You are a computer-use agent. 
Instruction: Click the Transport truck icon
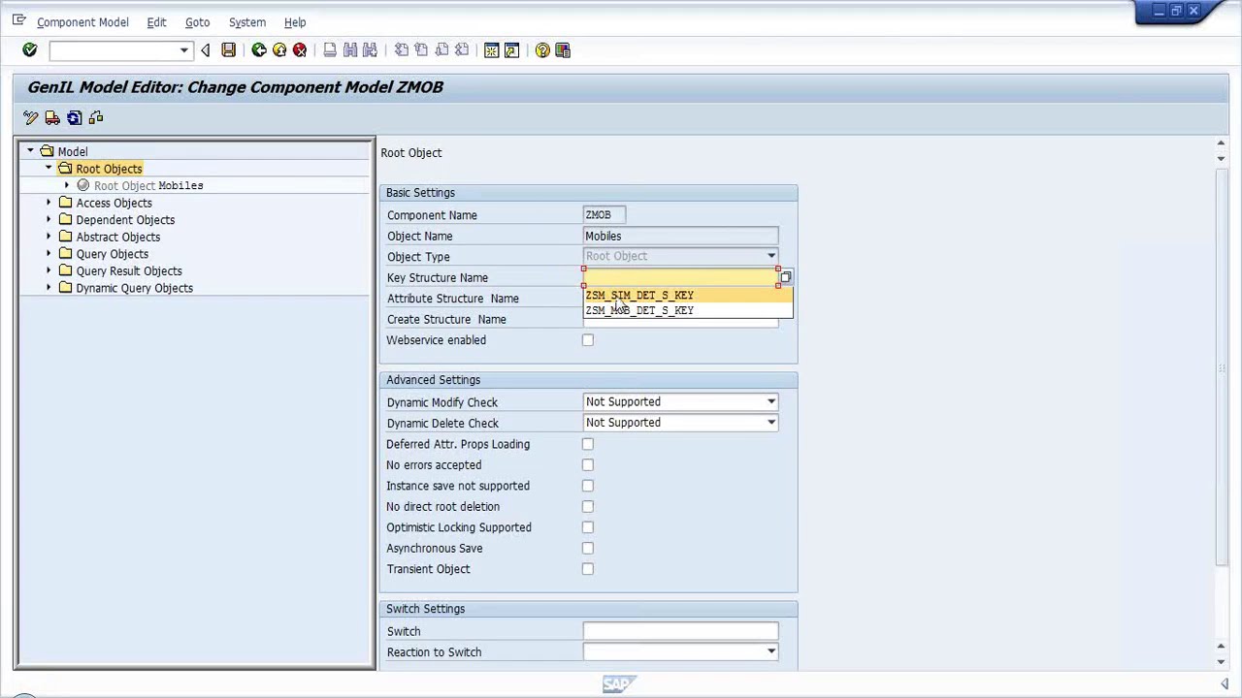(x=52, y=117)
